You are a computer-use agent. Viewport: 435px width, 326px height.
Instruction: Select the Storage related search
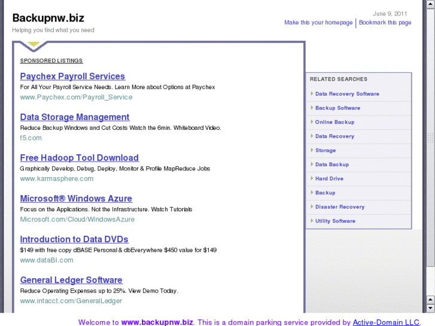pos(326,150)
